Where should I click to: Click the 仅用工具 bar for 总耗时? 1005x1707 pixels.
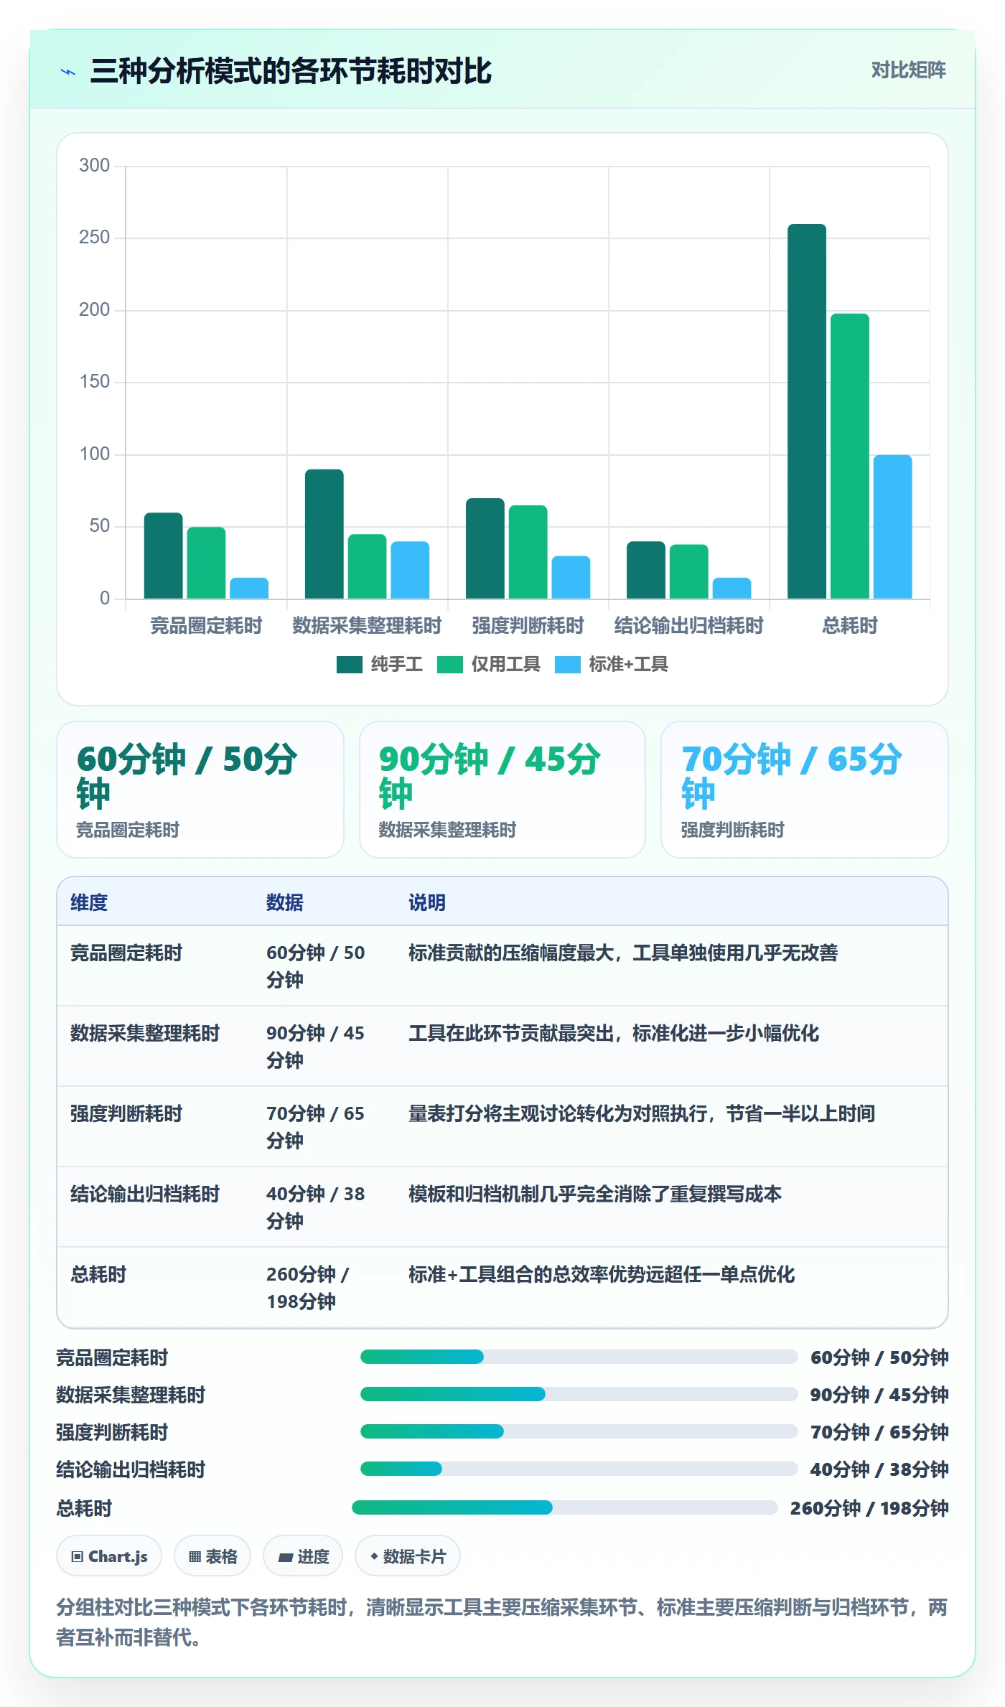tap(850, 456)
